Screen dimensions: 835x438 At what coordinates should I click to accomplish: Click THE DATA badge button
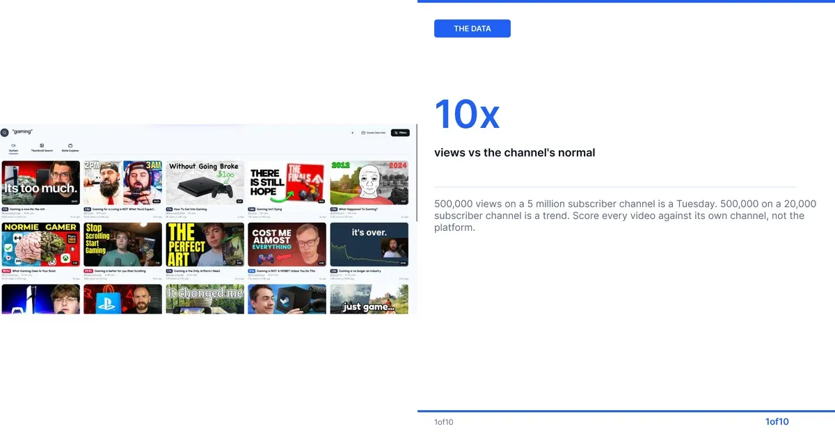pos(472,29)
